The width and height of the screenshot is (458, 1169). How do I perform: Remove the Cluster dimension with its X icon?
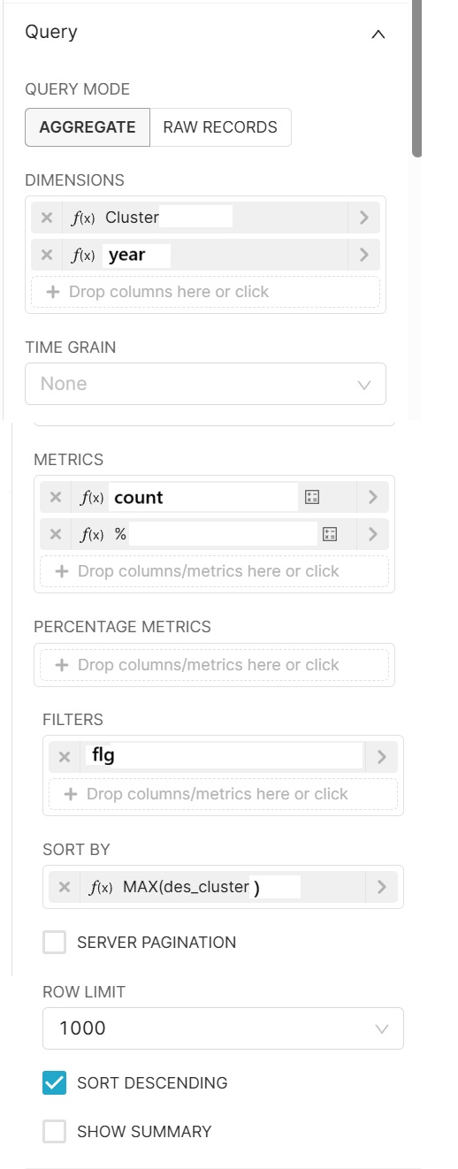point(47,218)
